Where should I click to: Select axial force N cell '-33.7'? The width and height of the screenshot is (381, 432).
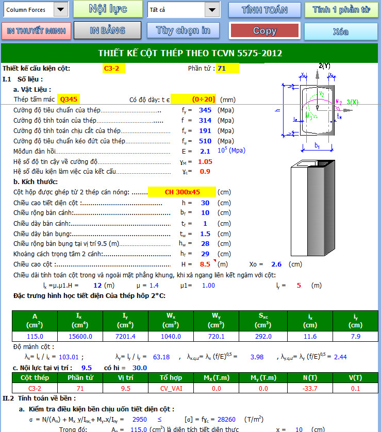[x=310, y=389]
